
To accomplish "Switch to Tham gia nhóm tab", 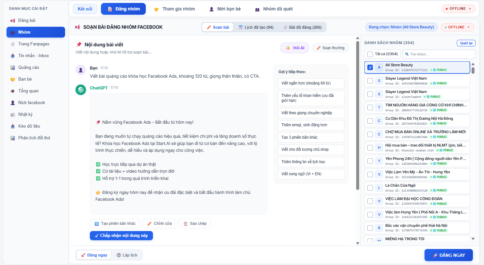I will (x=175, y=9).
